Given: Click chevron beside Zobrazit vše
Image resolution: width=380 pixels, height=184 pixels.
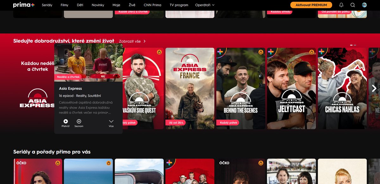Looking at the screenshot, I should [144, 41].
